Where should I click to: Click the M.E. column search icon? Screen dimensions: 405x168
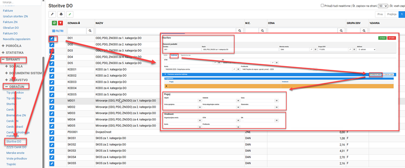point(263,31)
